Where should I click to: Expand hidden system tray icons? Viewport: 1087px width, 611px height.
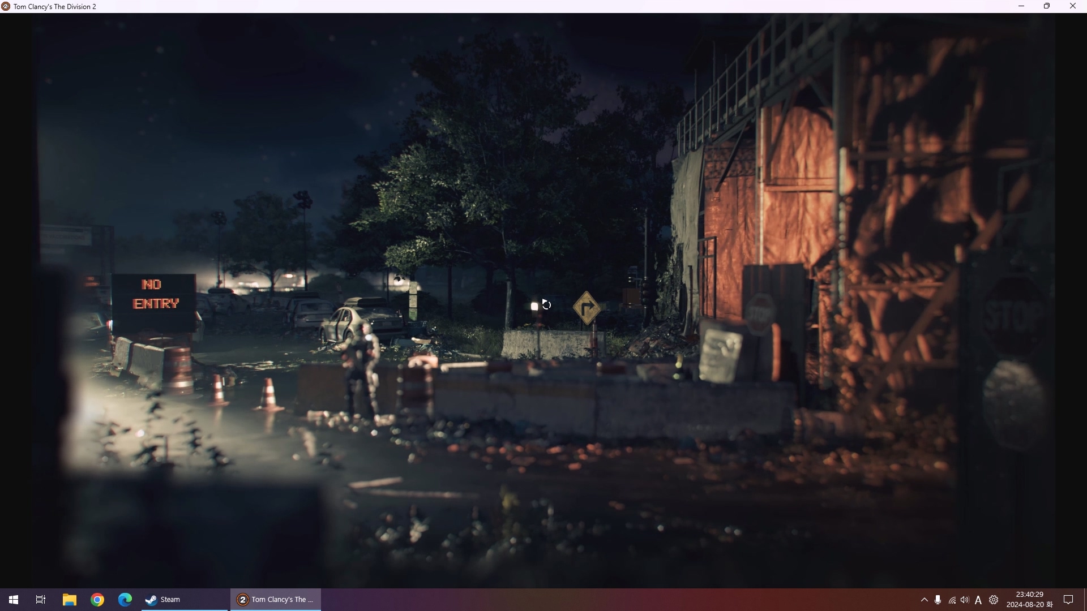(x=924, y=600)
